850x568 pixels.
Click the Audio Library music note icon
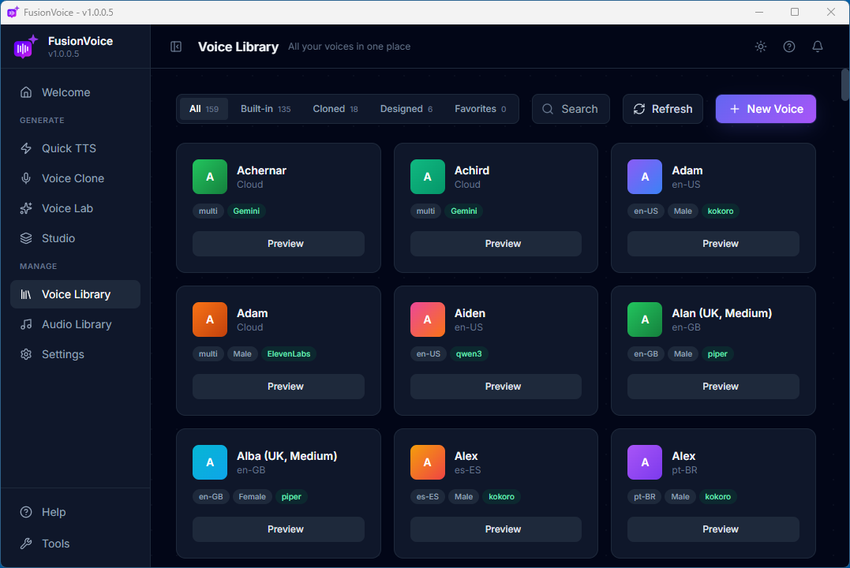[x=26, y=324]
